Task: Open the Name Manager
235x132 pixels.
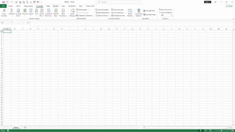Action: point(73,12)
